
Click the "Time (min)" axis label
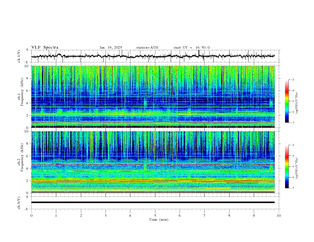(159, 219)
